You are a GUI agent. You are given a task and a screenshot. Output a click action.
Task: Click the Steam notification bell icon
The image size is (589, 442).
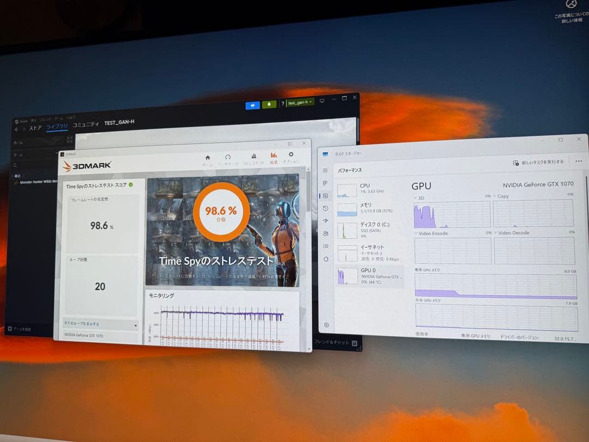[x=269, y=104]
